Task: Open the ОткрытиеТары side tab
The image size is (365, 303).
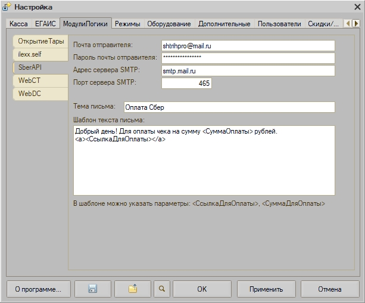Action: click(40, 41)
